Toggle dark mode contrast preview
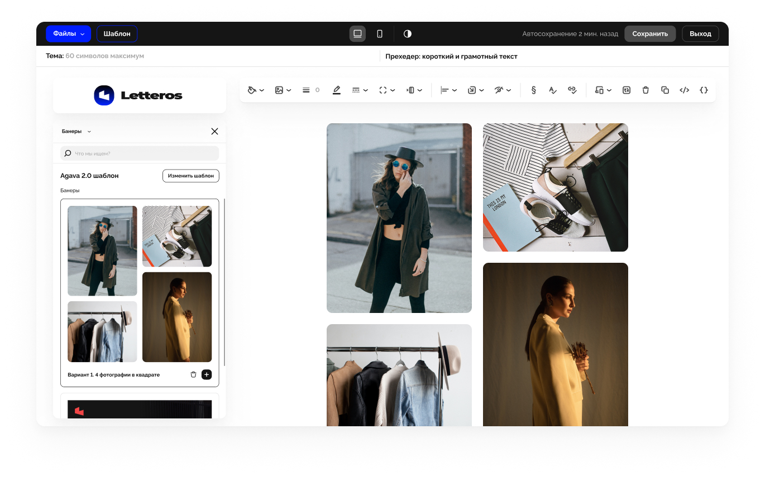Viewport: 765px width, 477px height. point(408,33)
